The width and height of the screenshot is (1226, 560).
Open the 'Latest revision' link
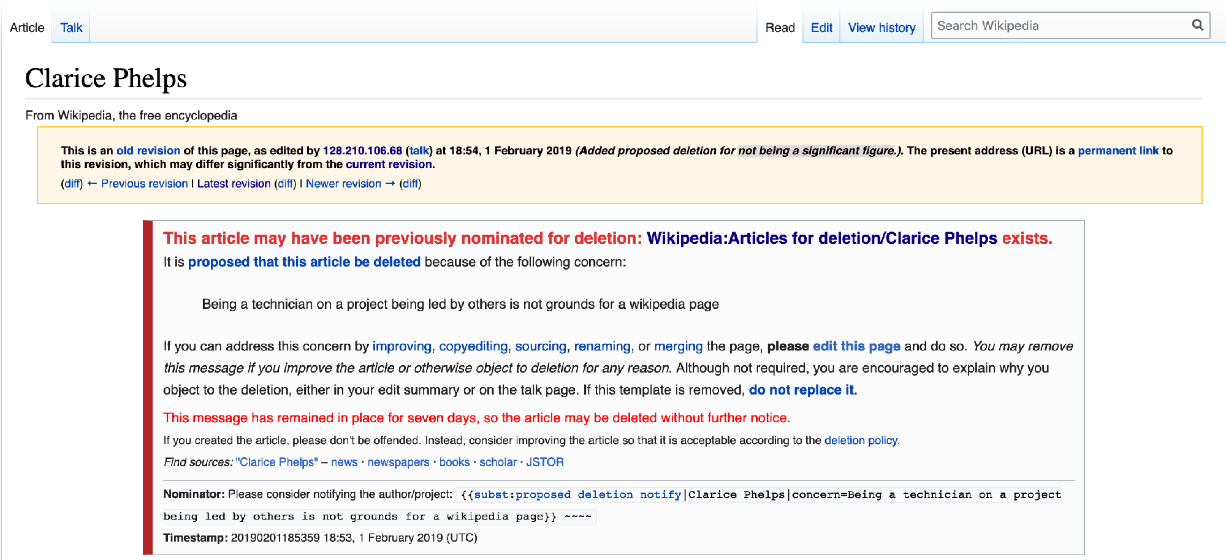point(234,184)
